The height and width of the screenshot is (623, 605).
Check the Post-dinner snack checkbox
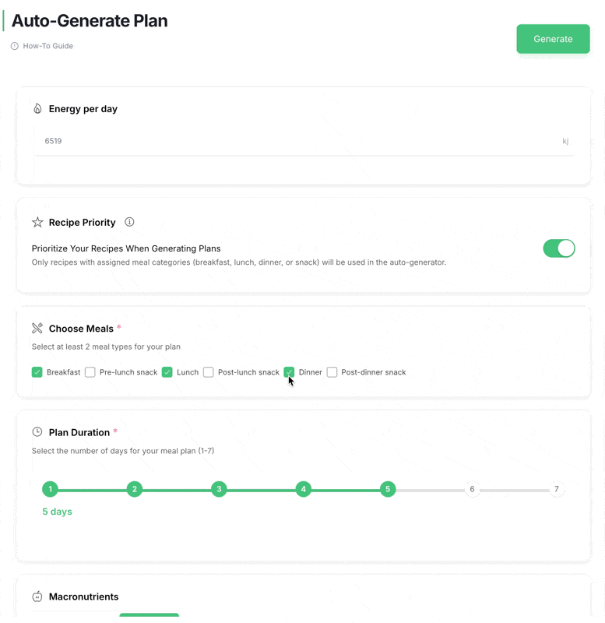click(332, 372)
